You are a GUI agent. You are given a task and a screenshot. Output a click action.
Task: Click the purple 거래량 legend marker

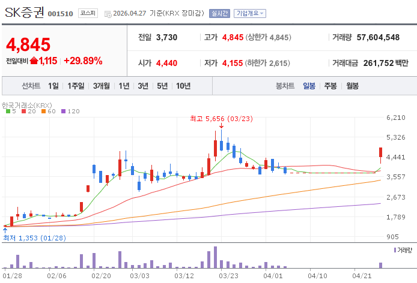tap(395, 250)
